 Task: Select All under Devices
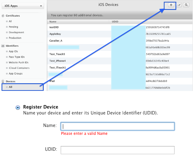[10, 87]
